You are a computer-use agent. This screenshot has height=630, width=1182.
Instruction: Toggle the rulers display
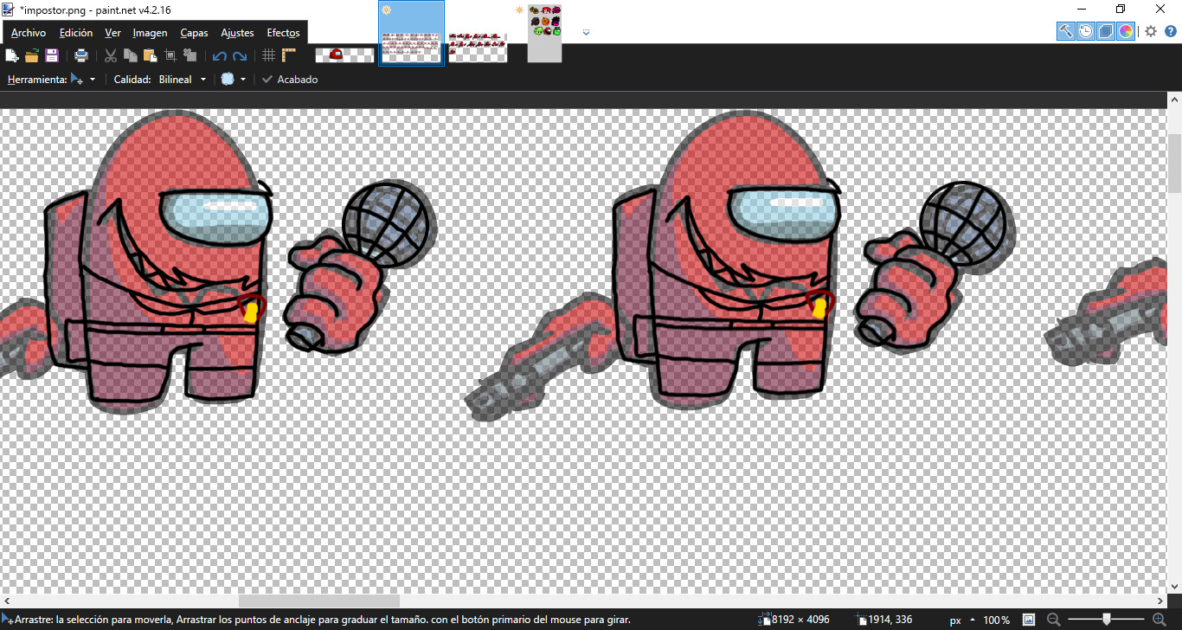pyautogui.click(x=289, y=55)
